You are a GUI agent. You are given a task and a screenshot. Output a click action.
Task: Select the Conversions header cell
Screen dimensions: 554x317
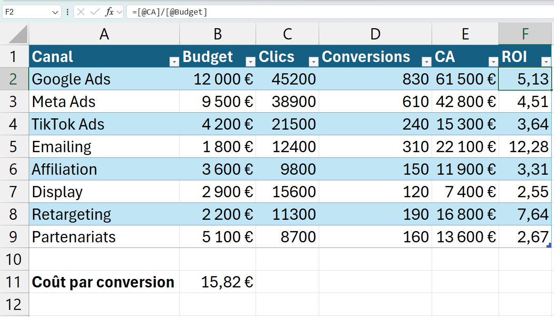tap(375, 56)
